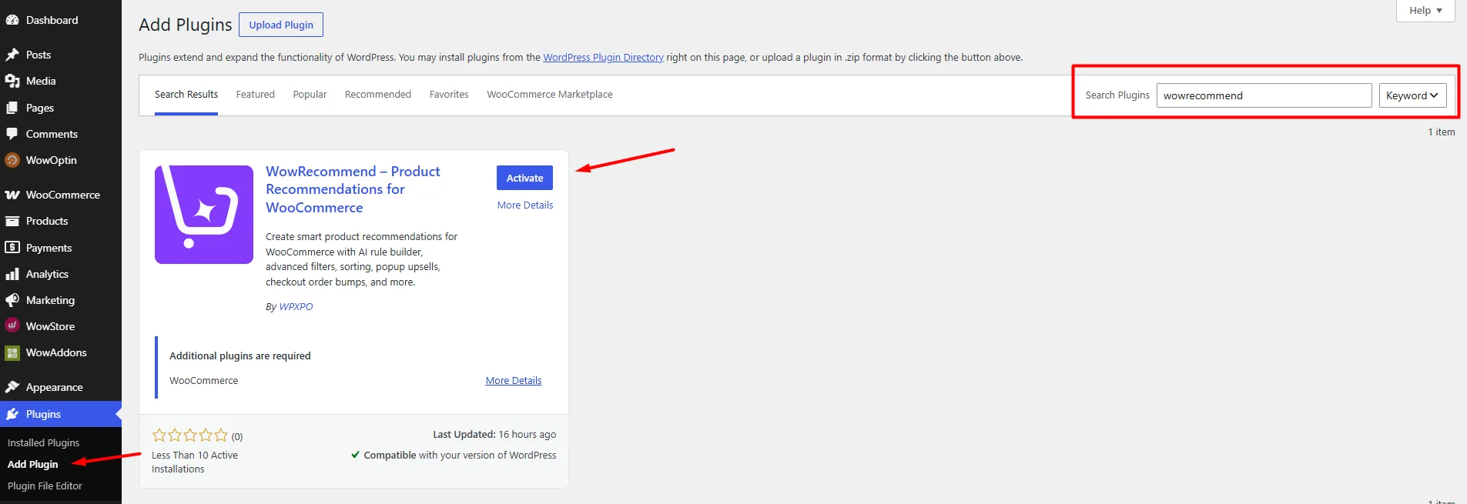Switch to the Featured tab
1467x504 pixels.
tap(255, 95)
